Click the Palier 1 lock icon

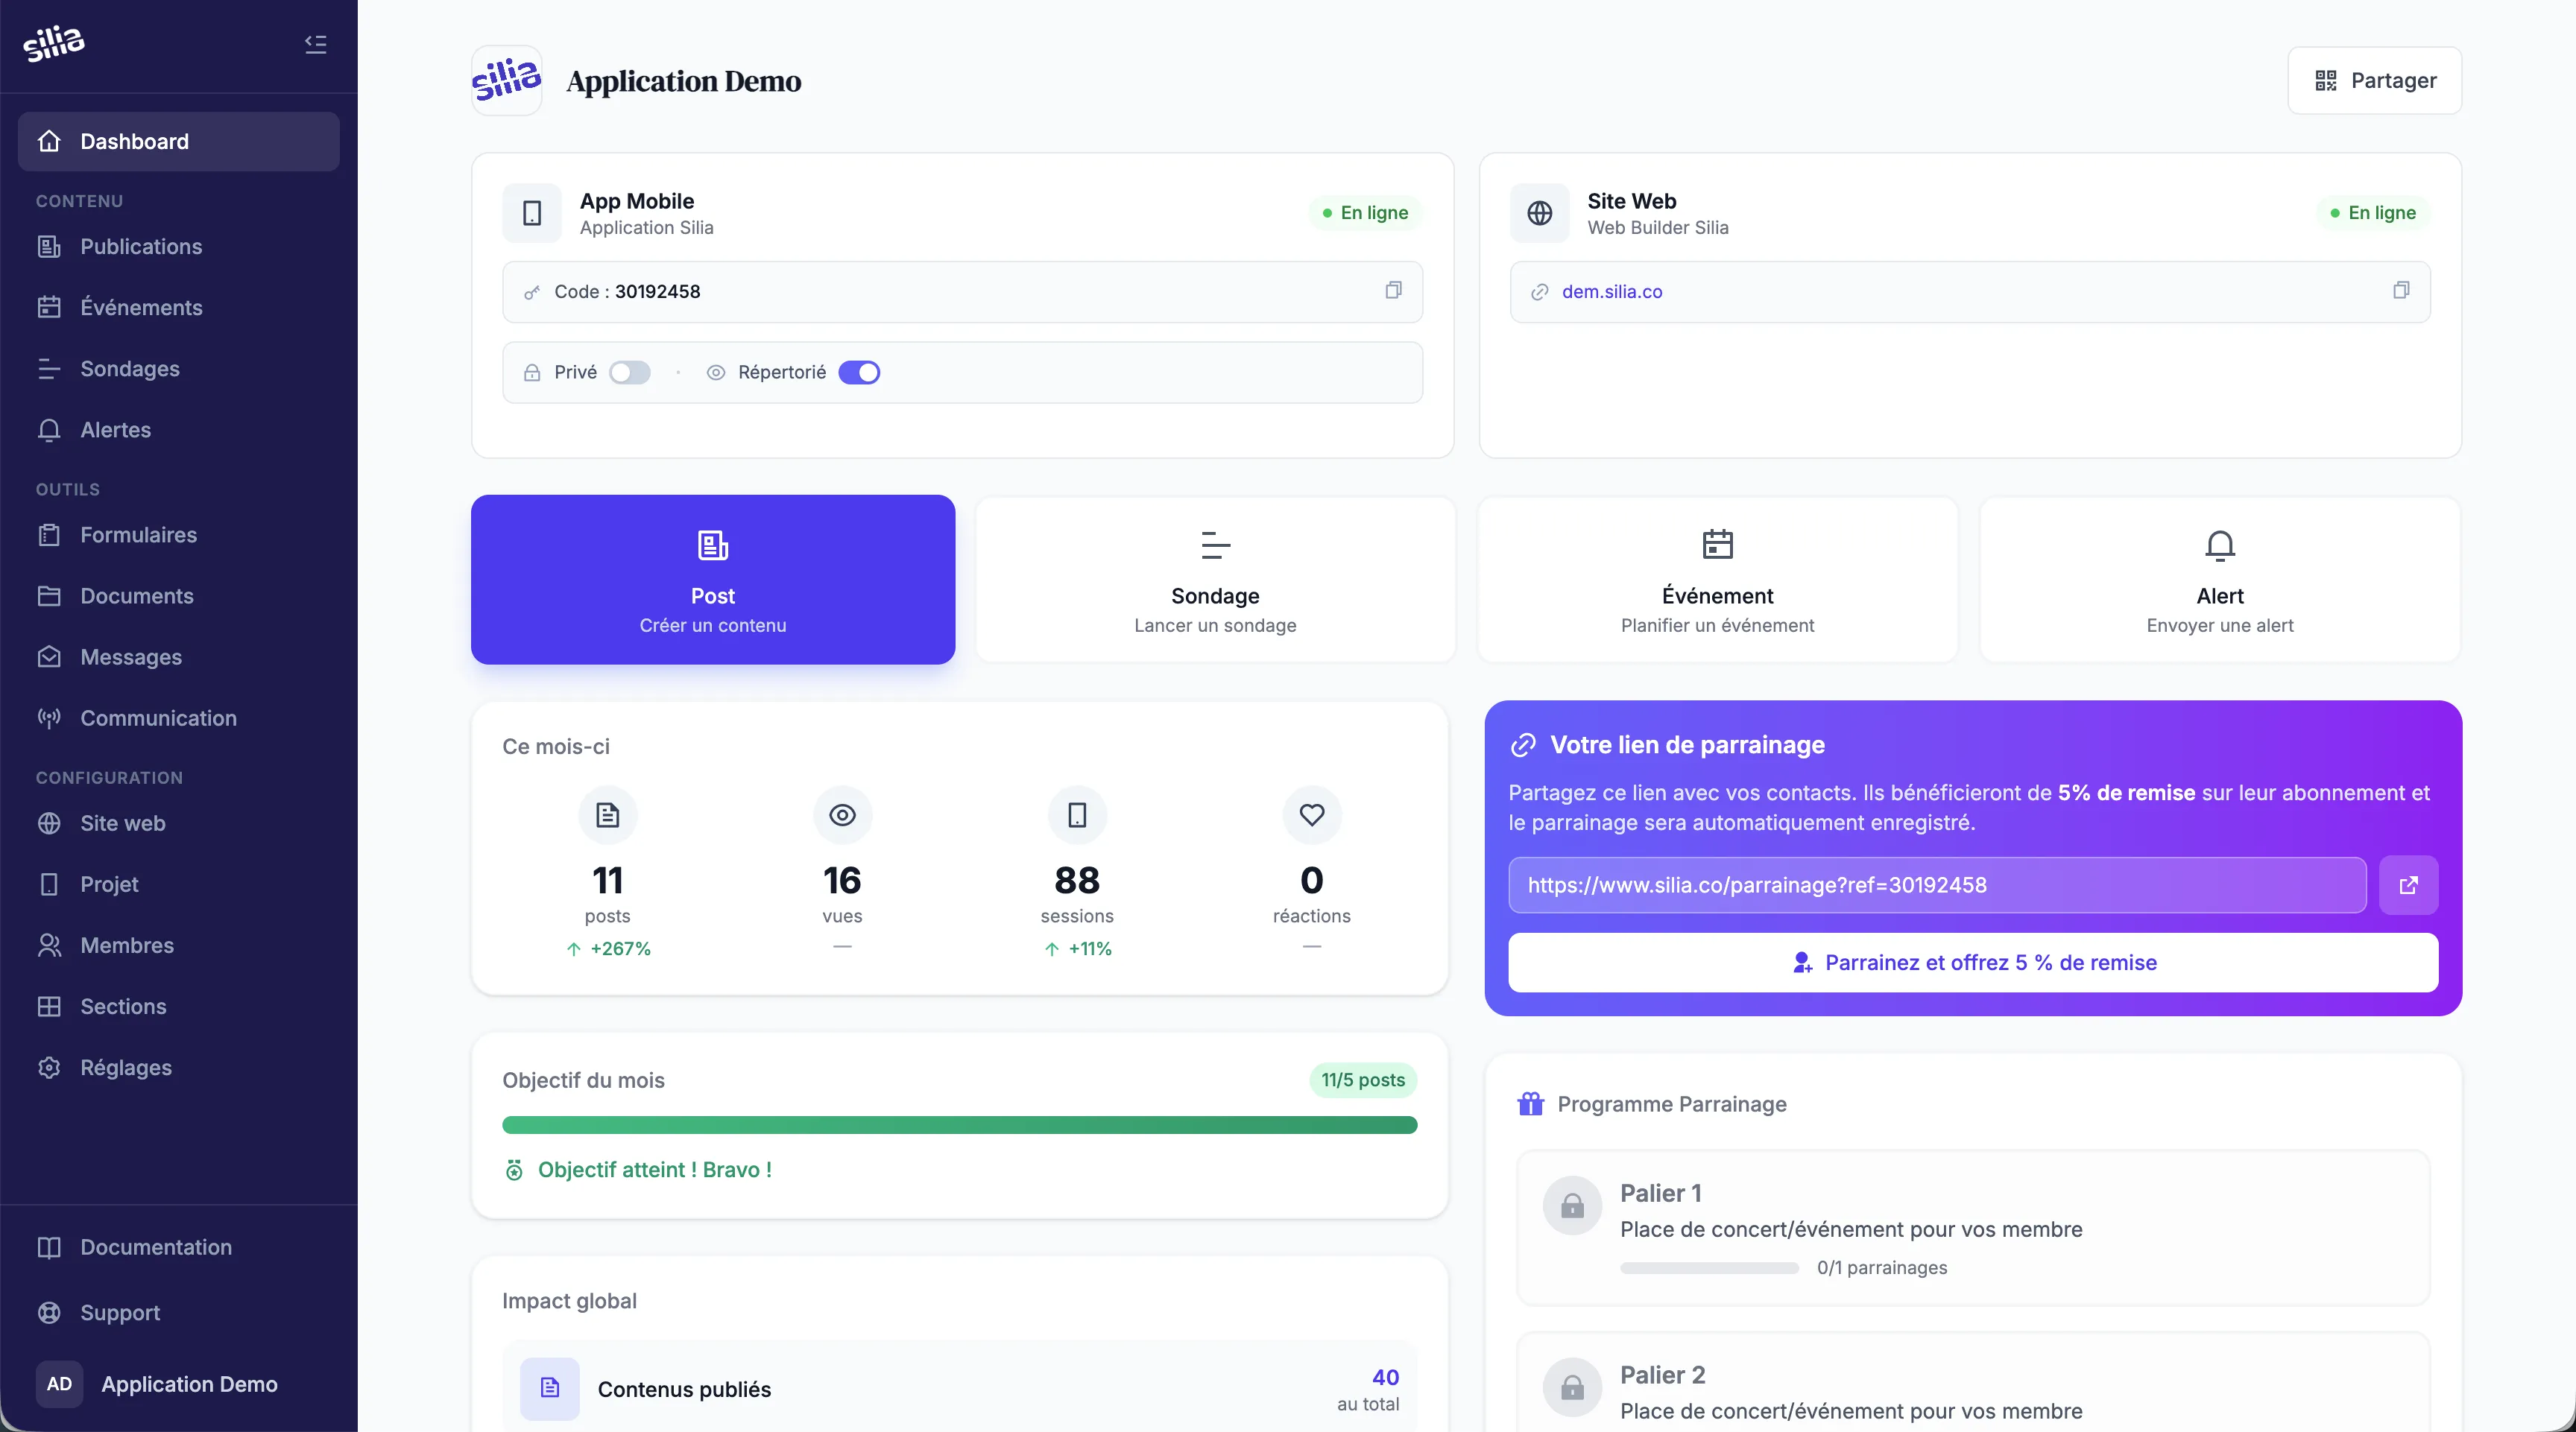pyautogui.click(x=1572, y=1206)
